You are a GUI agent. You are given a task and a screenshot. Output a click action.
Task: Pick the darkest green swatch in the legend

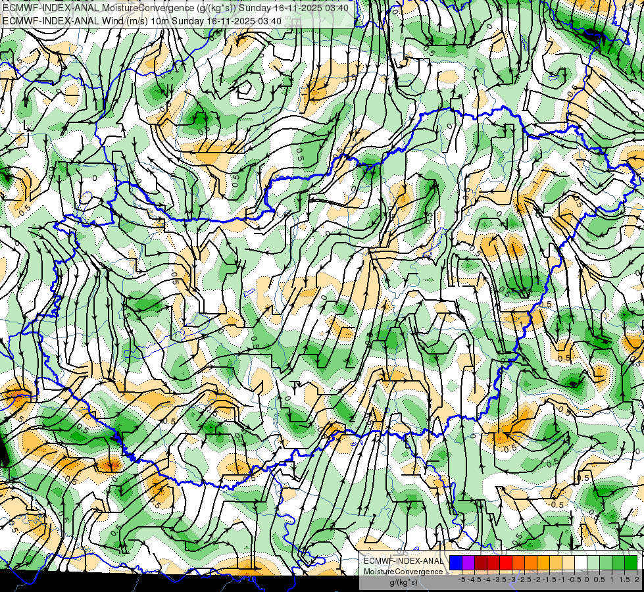pos(631,563)
